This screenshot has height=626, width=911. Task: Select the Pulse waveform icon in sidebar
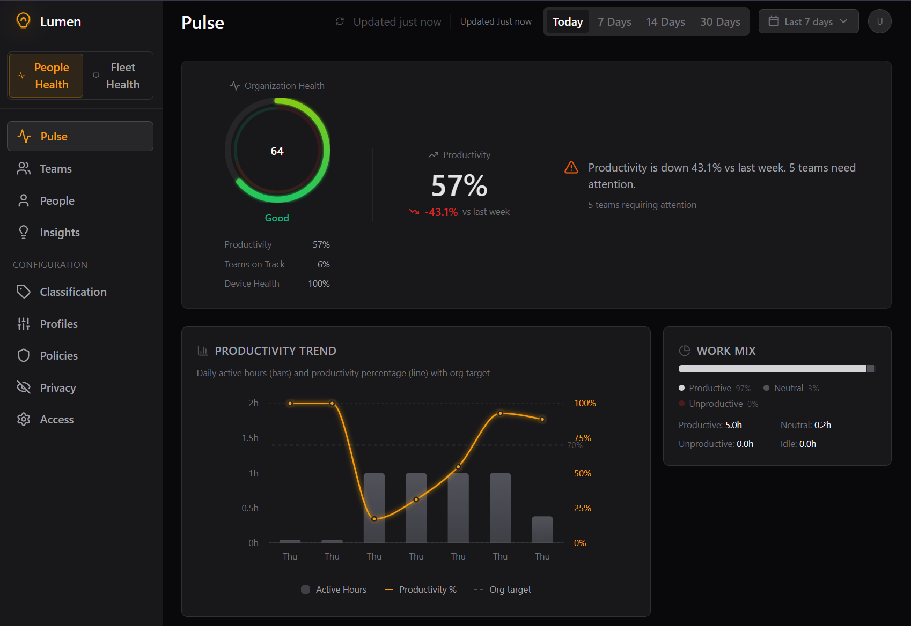coord(24,136)
